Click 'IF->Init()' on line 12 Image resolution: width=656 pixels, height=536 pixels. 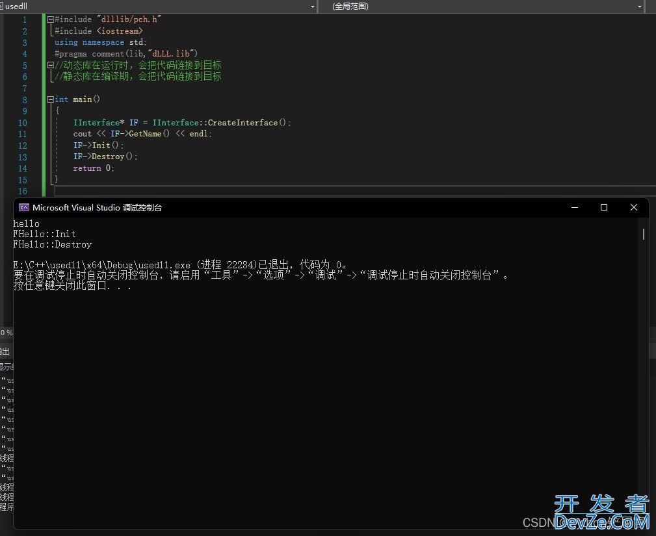pyautogui.click(x=98, y=146)
